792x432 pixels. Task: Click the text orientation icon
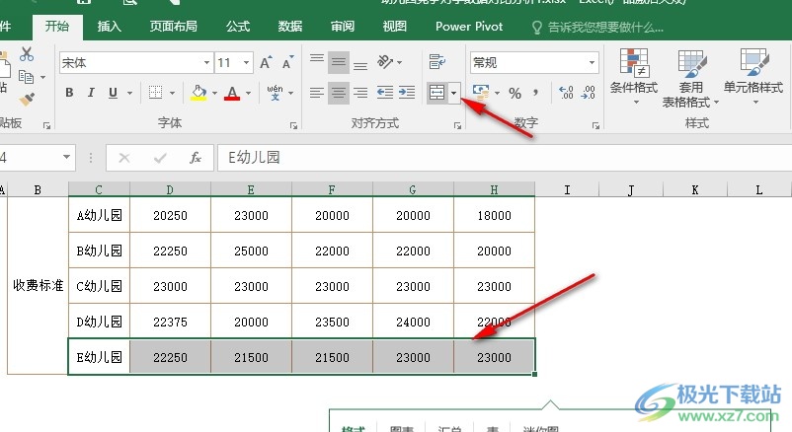tap(385, 62)
